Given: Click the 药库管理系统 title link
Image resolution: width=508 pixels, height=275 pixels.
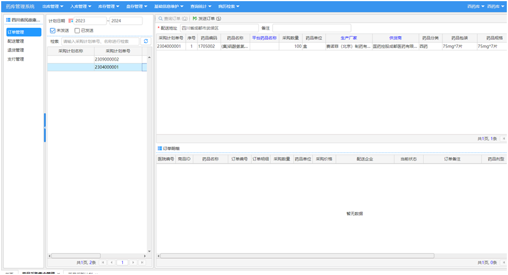Looking at the screenshot, I should coord(20,6).
